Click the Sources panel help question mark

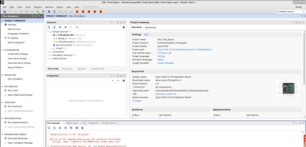[x=111, y=22]
